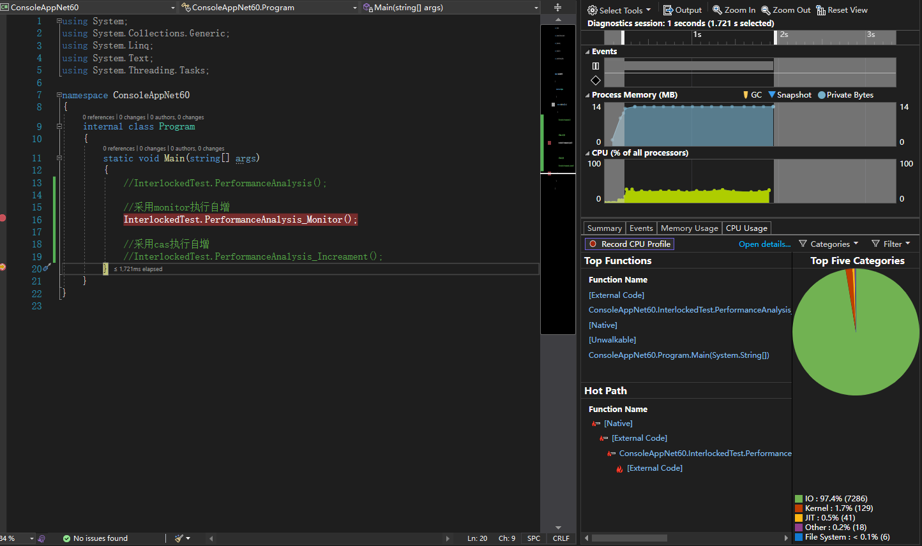Zoom Out on the diagnostics timeline
Viewport: 922px width, 546px height.
pyautogui.click(x=786, y=10)
